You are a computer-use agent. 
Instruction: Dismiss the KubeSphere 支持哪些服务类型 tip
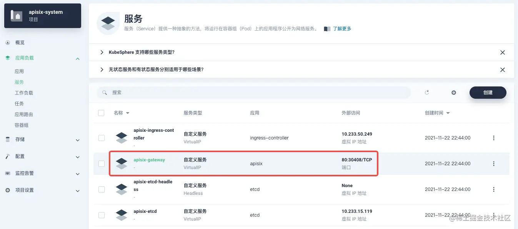pos(502,53)
